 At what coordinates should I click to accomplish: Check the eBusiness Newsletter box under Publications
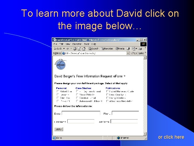(107, 101)
